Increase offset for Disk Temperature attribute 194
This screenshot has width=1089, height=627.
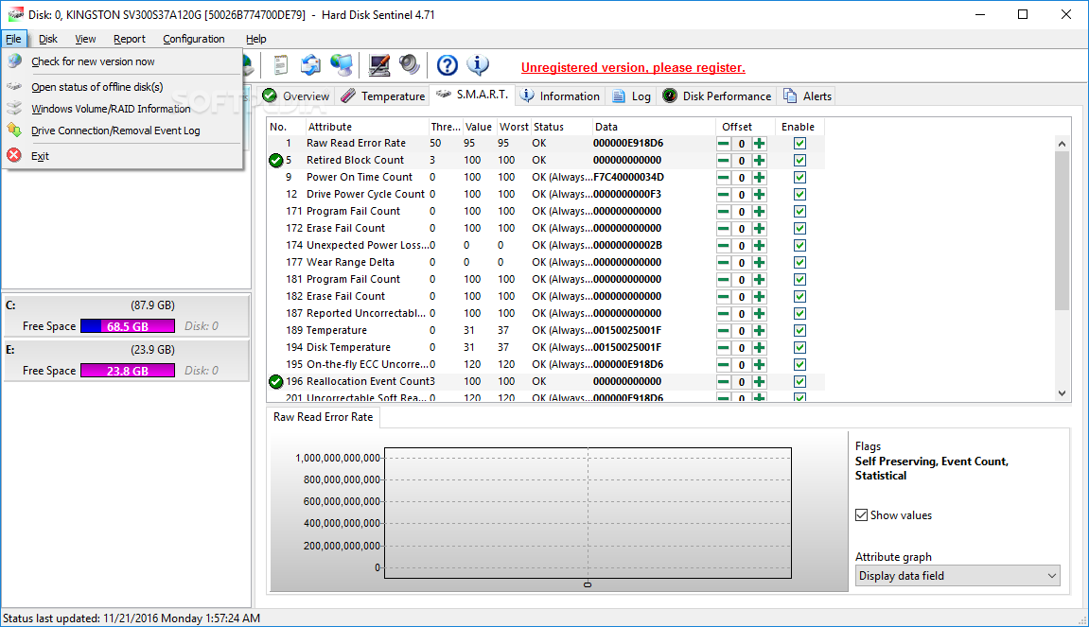point(759,348)
